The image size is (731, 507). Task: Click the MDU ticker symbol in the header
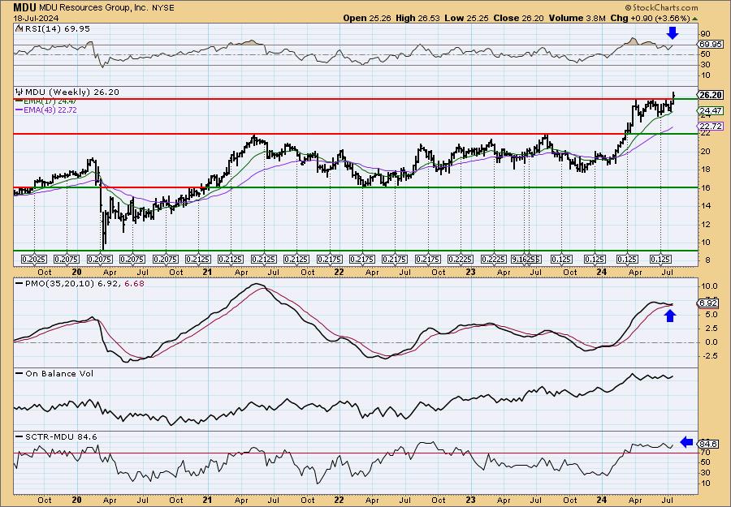pos(24,7)
